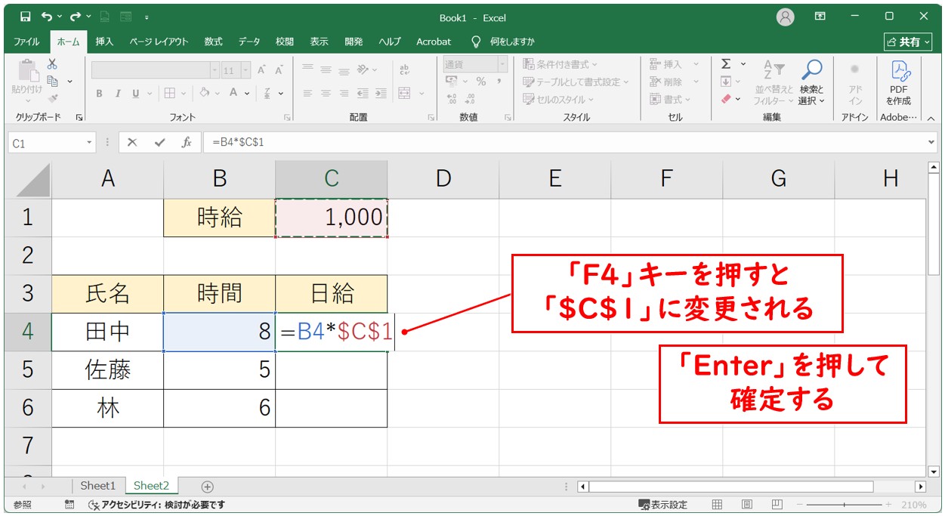Click the enter checkmark in formula bar
The image size is (945, 516).
coord(159,142)
